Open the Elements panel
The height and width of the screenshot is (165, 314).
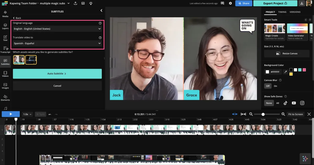point(5,98)
